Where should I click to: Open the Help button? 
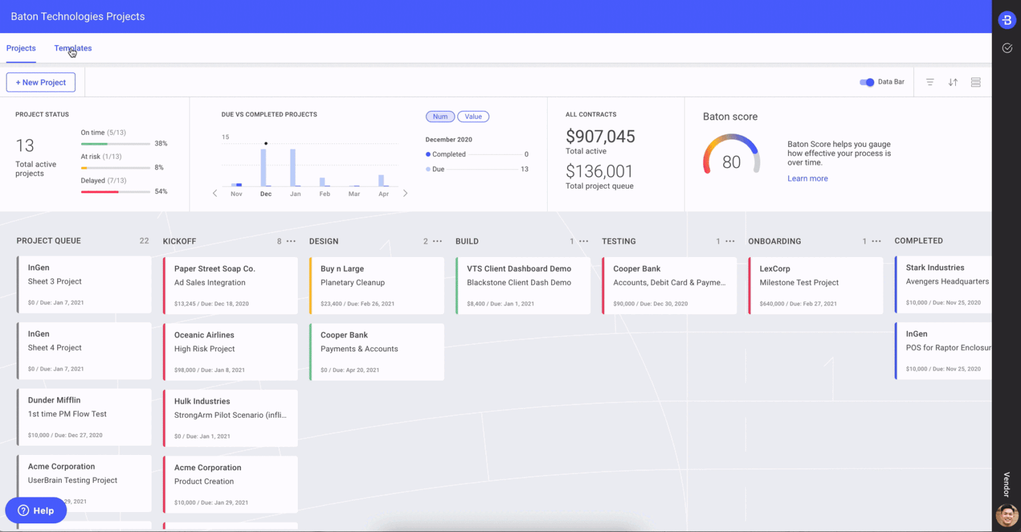[x=36, y=511]
